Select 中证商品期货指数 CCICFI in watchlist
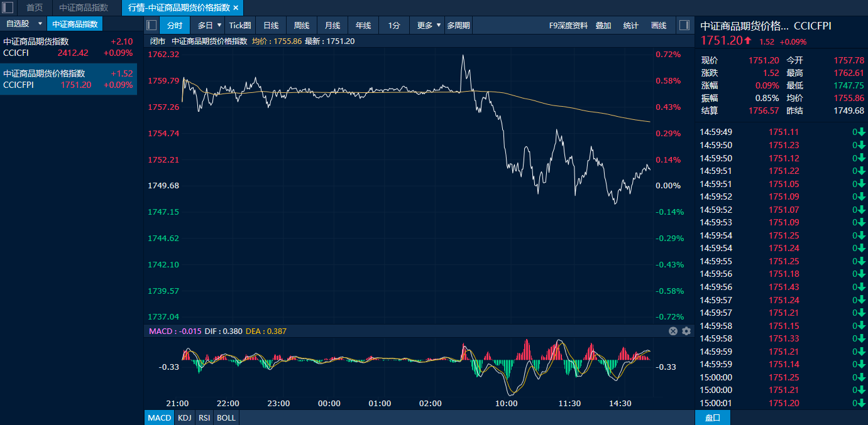The height and width of the screenshot is (425, 868). coord(68,47)
